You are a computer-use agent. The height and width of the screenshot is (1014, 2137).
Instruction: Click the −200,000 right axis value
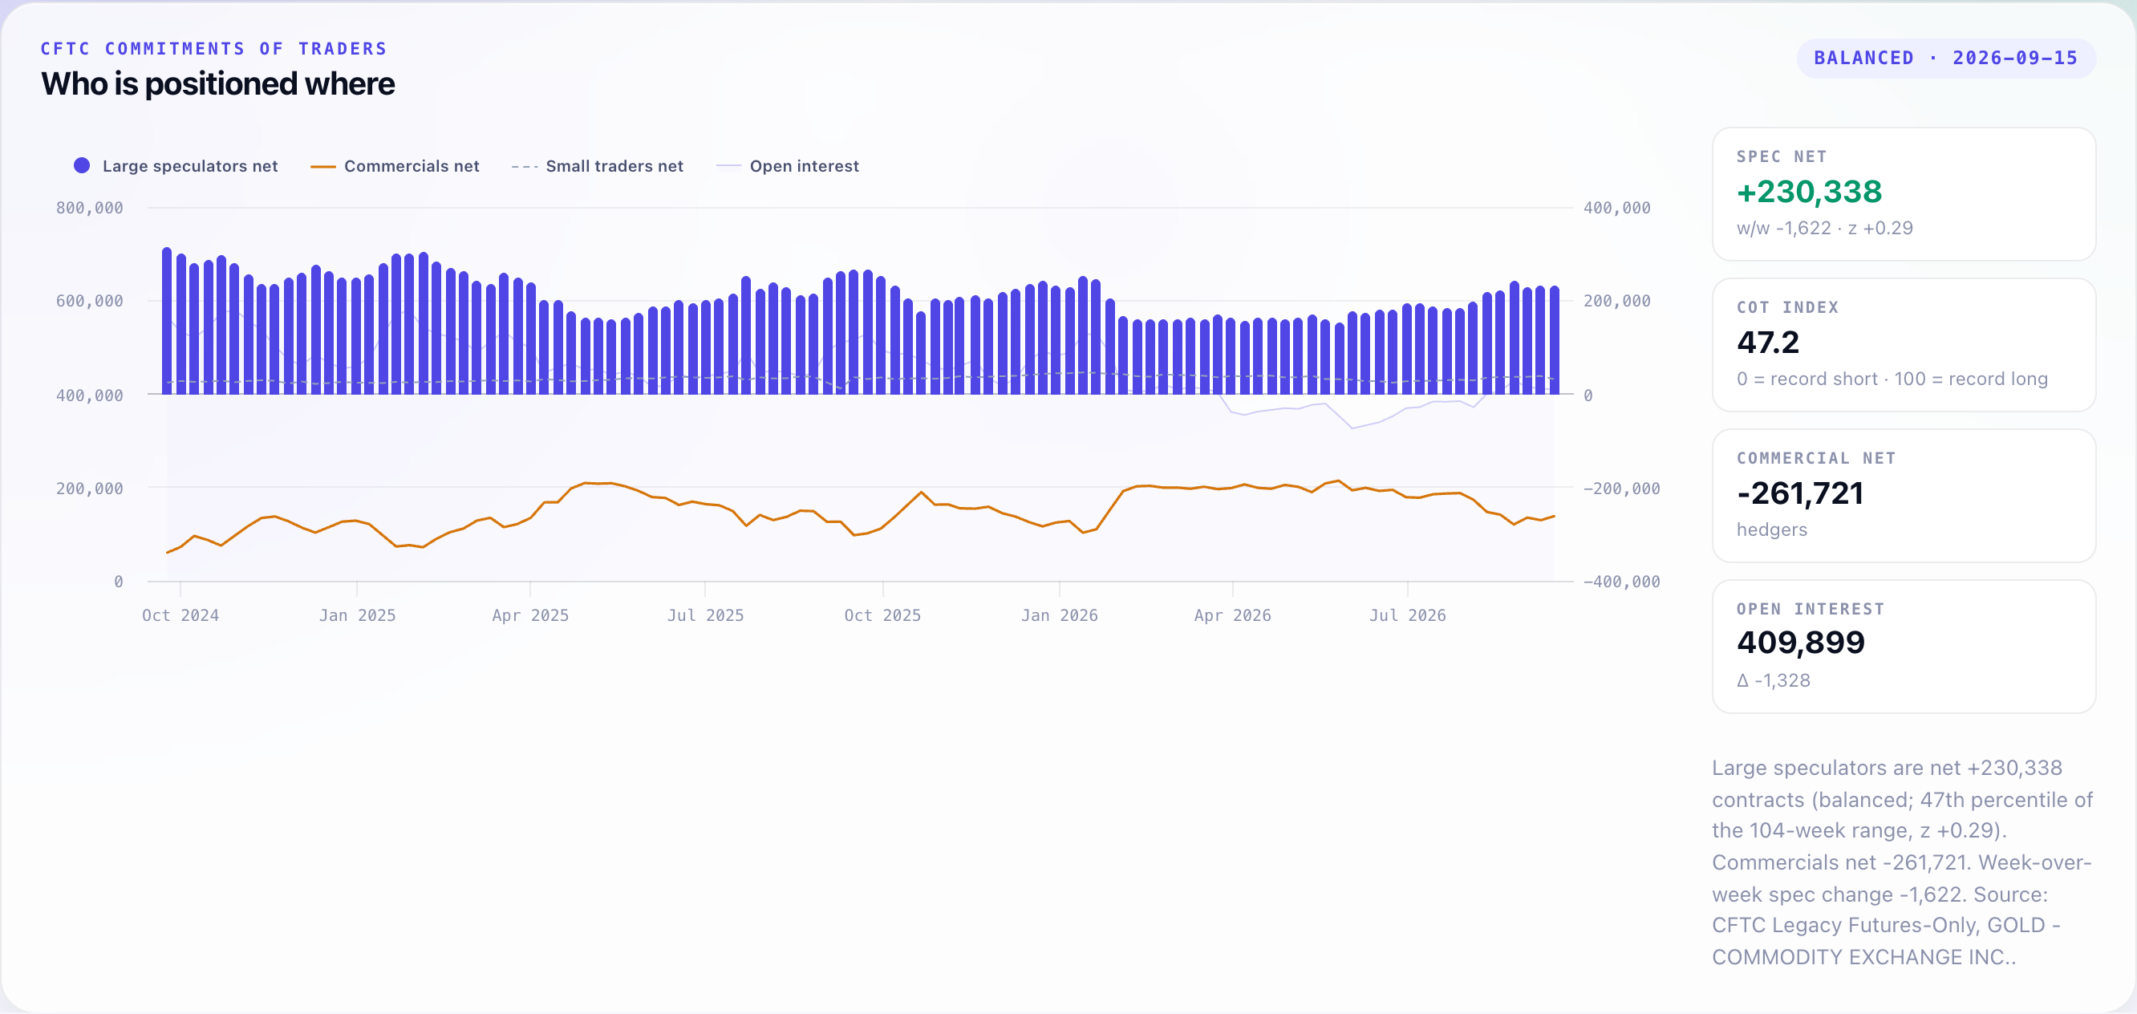pos(1622,489)
